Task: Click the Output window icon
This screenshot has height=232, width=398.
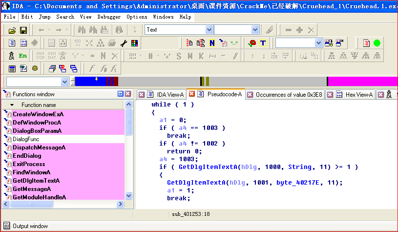Action: 7,226
